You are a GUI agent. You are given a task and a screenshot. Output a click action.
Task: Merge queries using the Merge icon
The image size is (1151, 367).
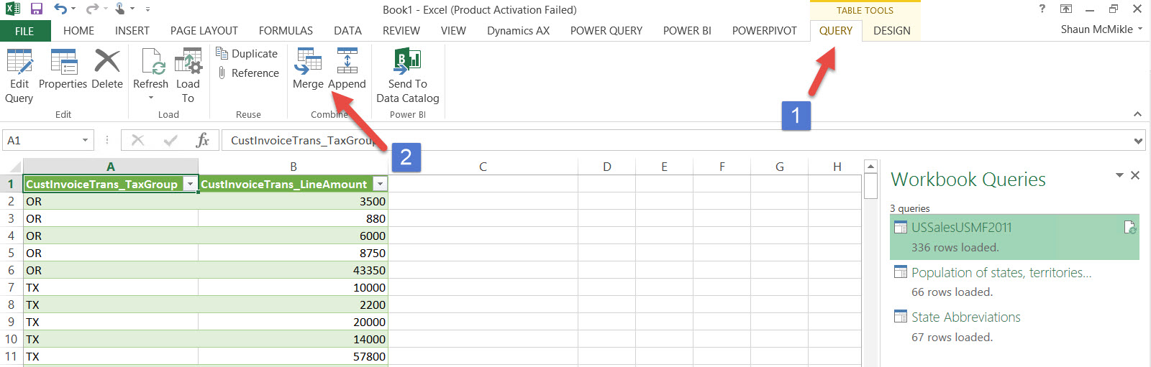[308, 63]
